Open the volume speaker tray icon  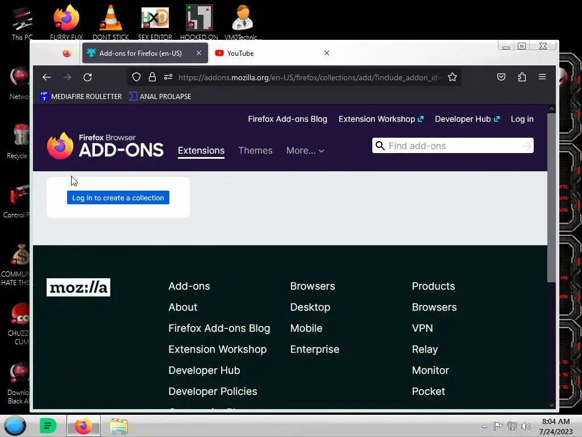526,426
